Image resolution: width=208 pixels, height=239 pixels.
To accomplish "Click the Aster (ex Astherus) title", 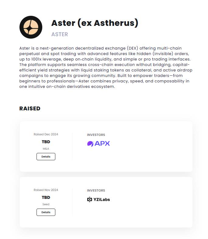I will click(x=95, y=23).
